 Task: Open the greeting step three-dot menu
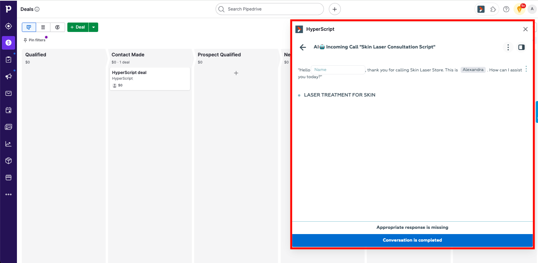(x=526, y=69)
